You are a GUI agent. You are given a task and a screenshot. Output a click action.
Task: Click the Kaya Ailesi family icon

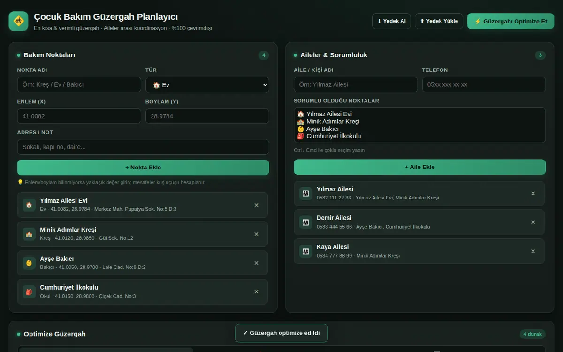(306, 251)
